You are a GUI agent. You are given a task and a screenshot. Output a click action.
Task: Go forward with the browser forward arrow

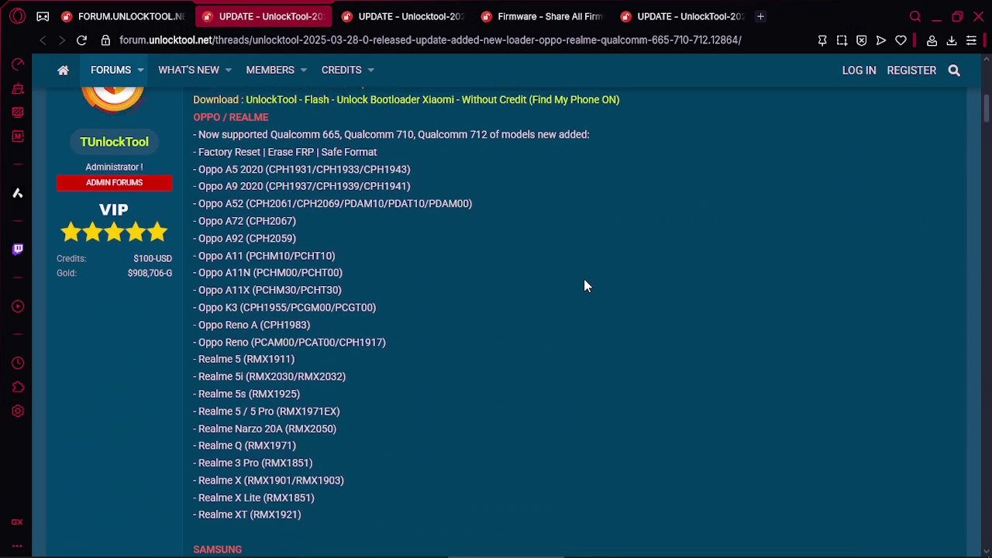pos(63,40)
